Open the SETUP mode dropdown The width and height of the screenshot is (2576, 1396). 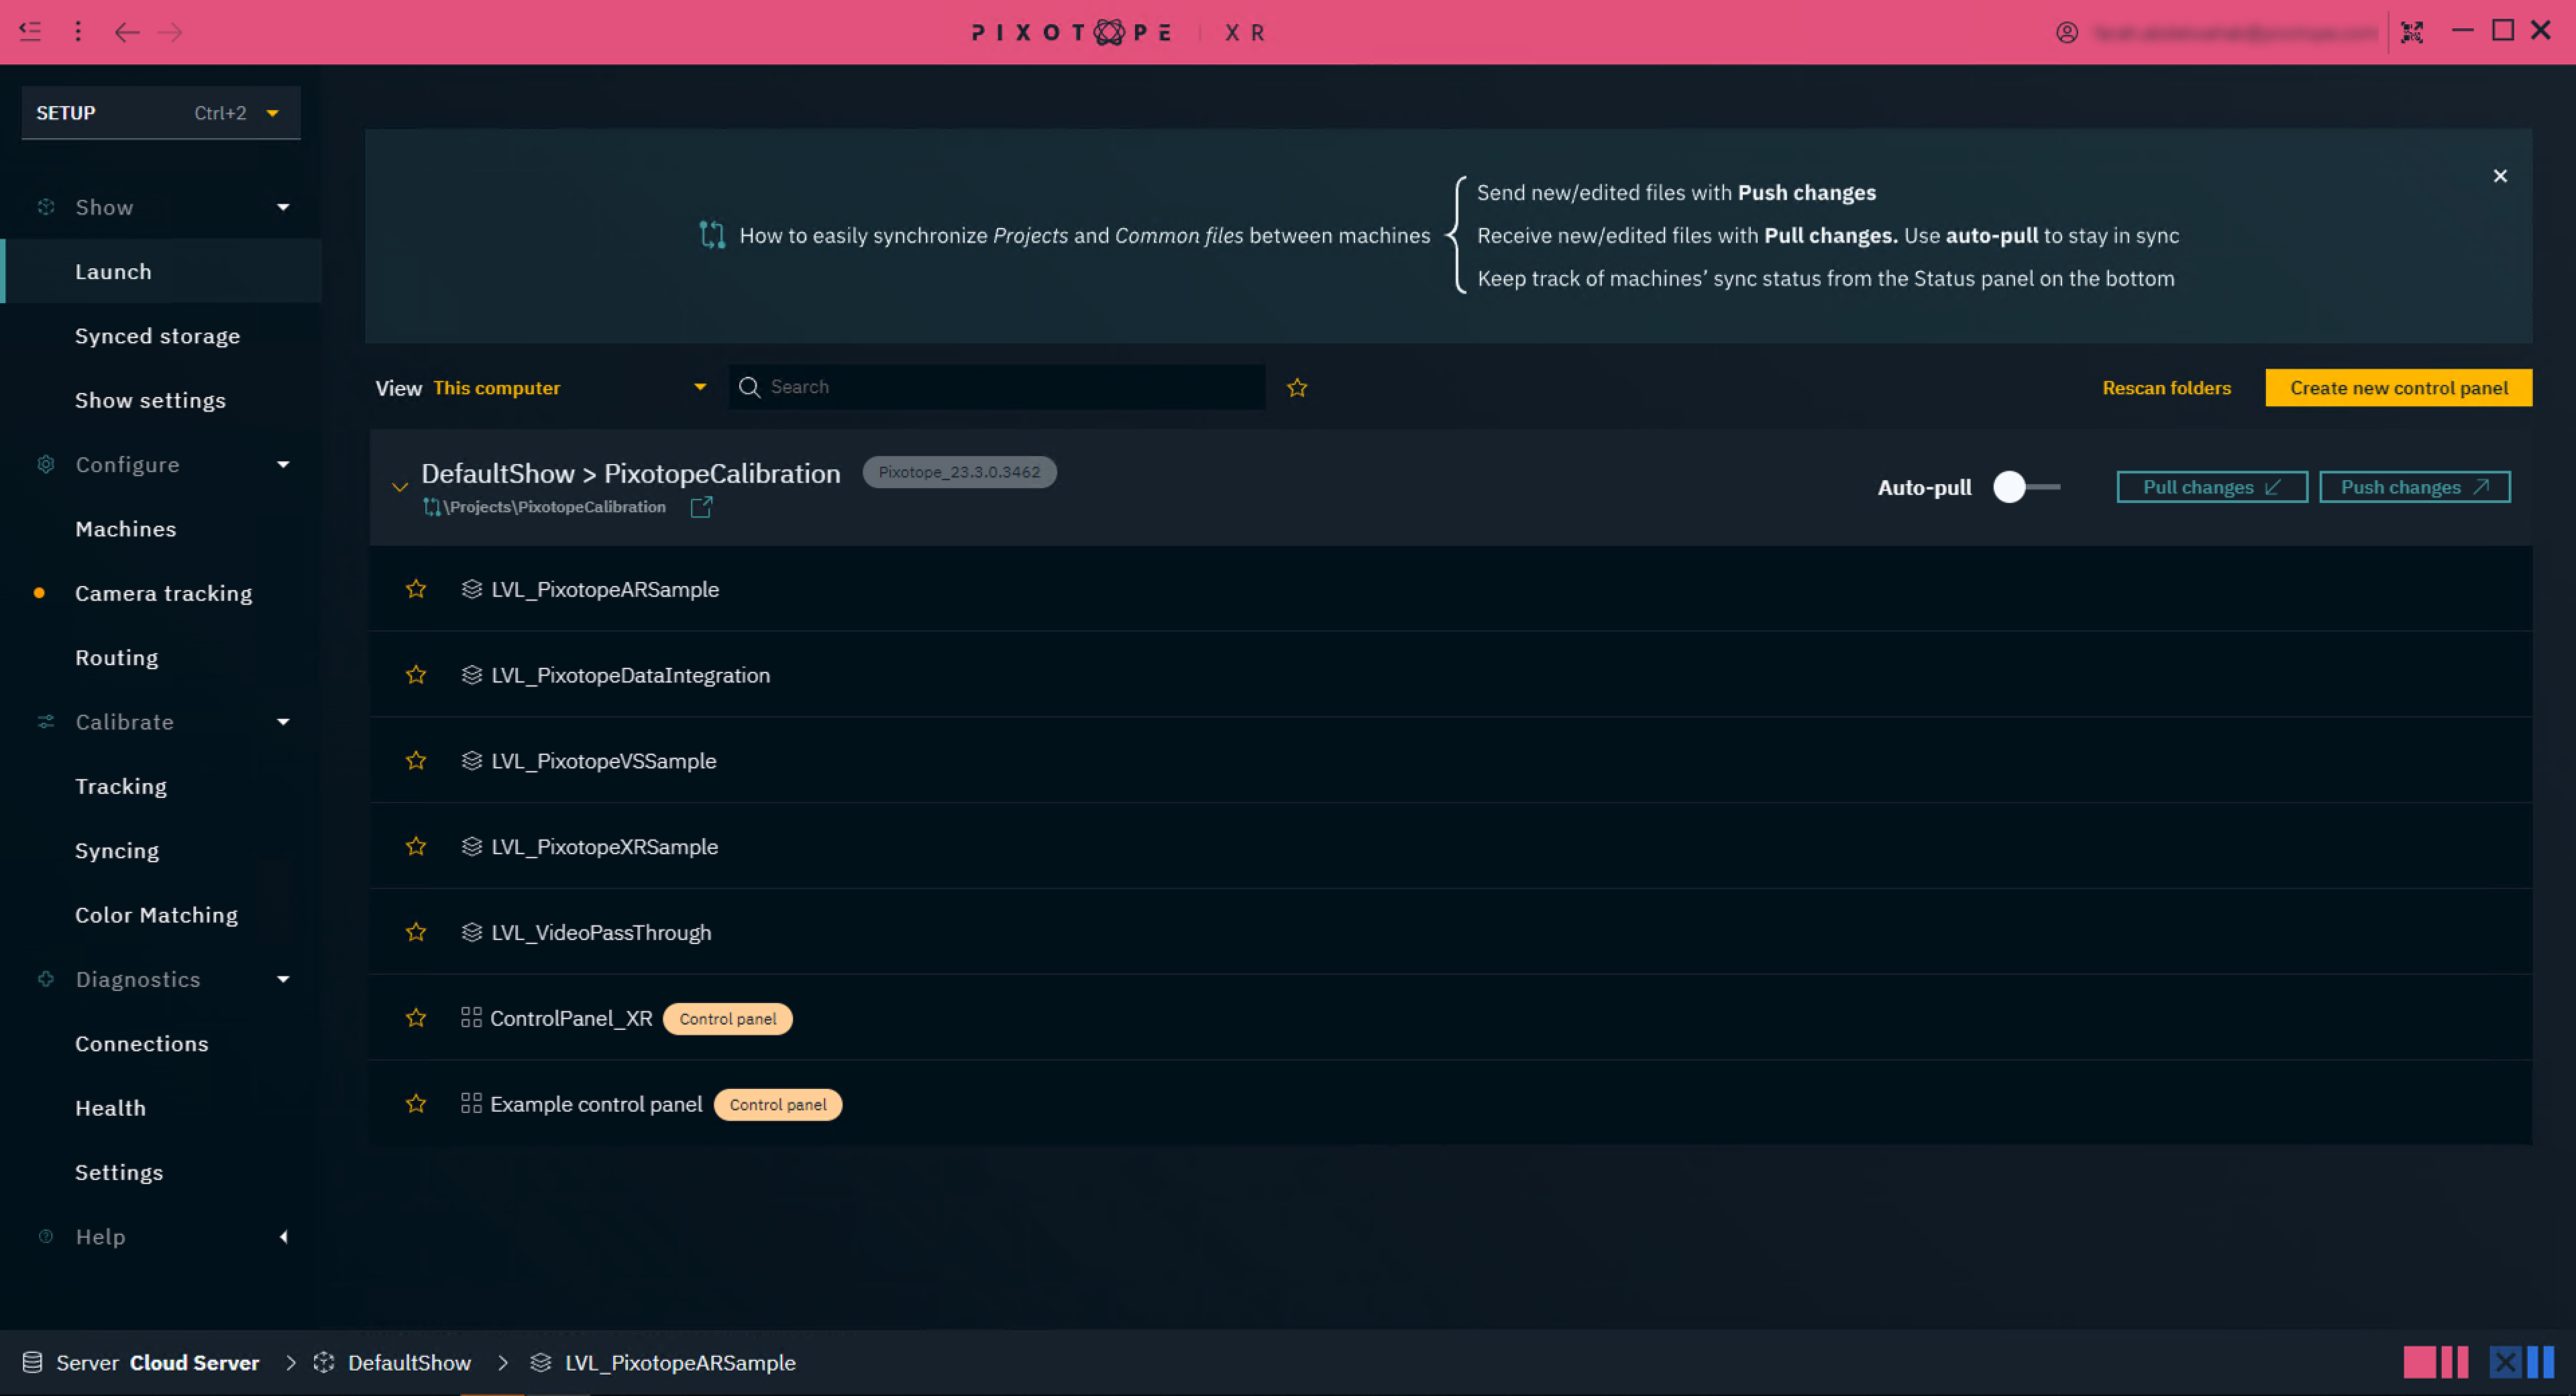(160, 113)
